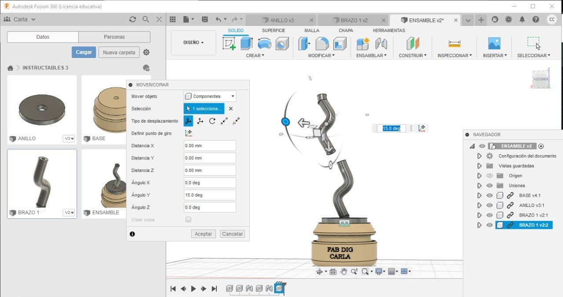Image resolution: width=563 pixels, height=297 pixels.
Task: Select the Shell tool icon
Action: point(340,43)
